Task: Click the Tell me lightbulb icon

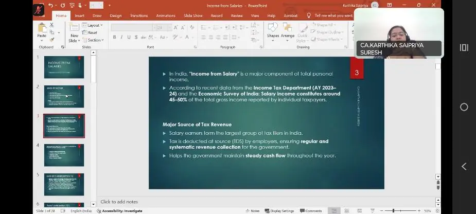Action: [309, 15]
